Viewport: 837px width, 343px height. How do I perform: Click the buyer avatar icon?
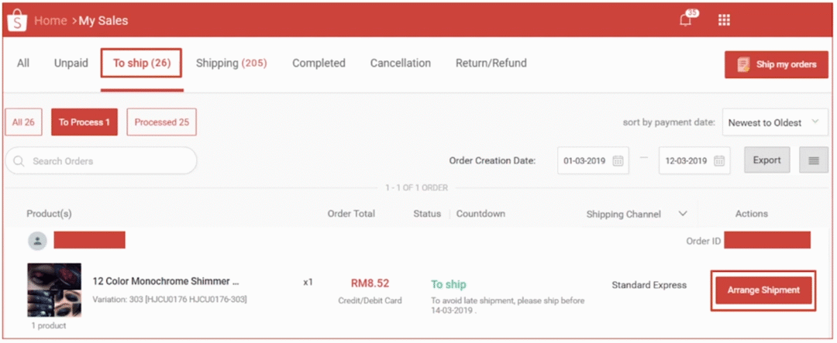coord(37,241)
